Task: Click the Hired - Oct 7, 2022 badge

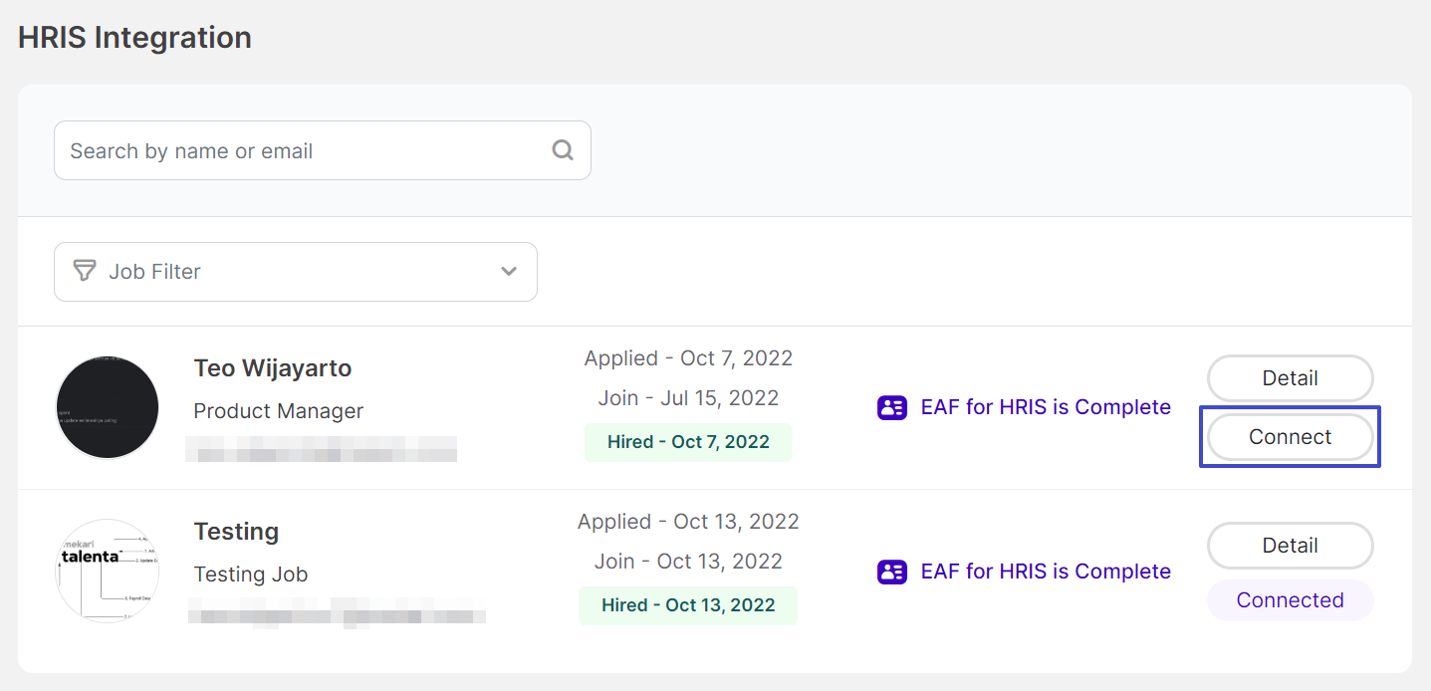Action: [x=688, y=442]
